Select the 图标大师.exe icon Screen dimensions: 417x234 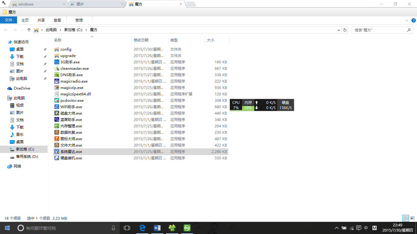pos(56,139)
